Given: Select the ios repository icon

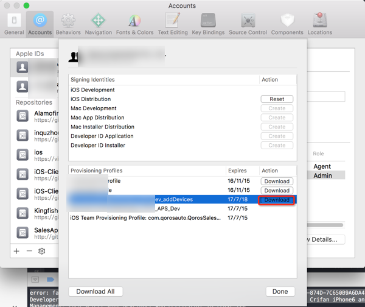Looking at the screenshot, I should (23, 155).
